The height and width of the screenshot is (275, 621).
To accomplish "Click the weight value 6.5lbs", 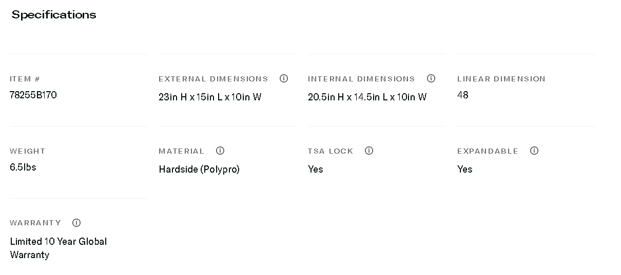I will (x=23, y=167).
